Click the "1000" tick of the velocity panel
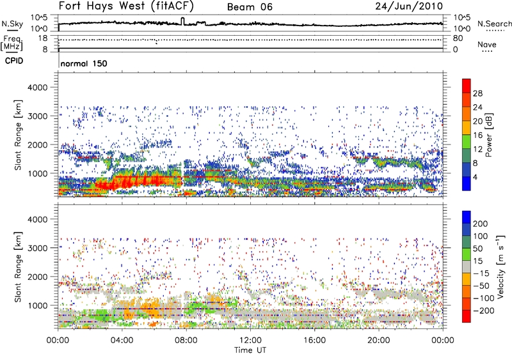This screenshot has width=512, height=354. [x=37, y=305]
